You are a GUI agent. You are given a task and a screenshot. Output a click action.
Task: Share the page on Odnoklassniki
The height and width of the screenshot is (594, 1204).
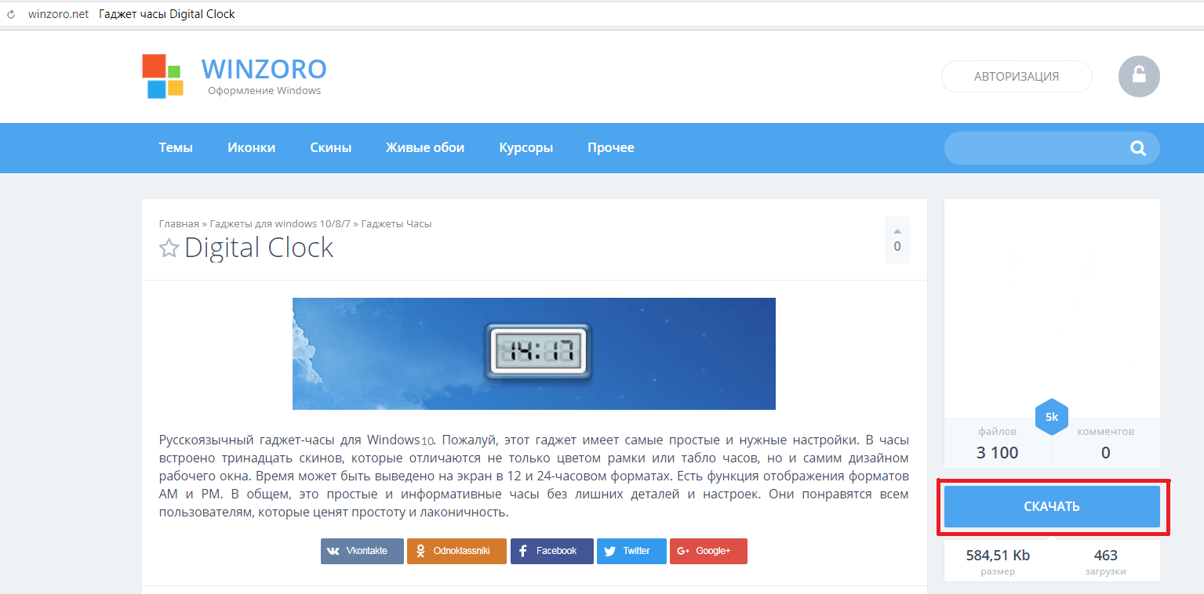(457, 551)
